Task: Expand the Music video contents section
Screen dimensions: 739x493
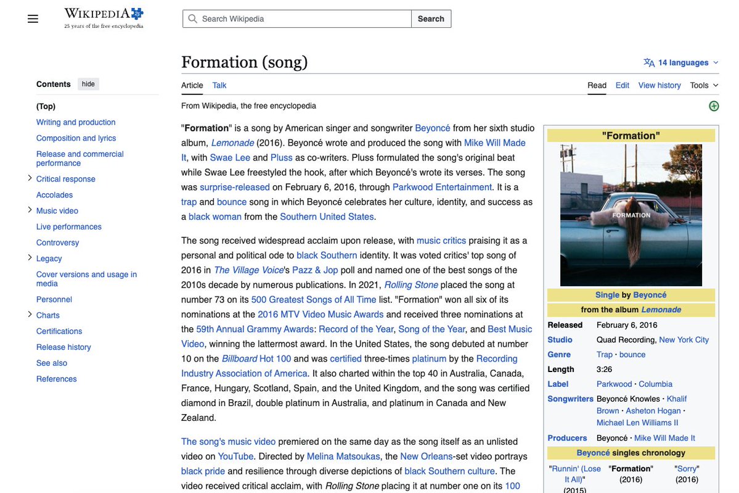Action: click(30, 210)
